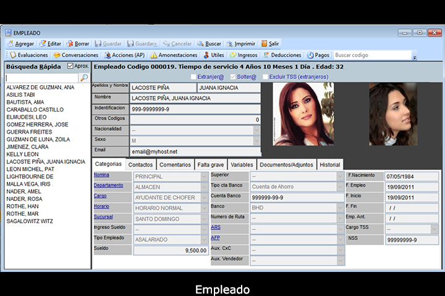The height and width of the screenshot is (296, 445).
Task: Toggle the Aprox. checkbox
Action: 70,66
